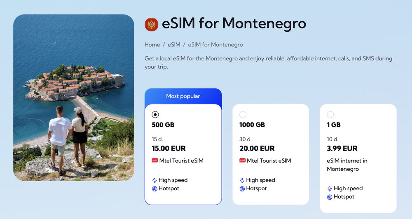
Task: Click Mtel logo on 500 GB plan
Action: pos(155,161)
